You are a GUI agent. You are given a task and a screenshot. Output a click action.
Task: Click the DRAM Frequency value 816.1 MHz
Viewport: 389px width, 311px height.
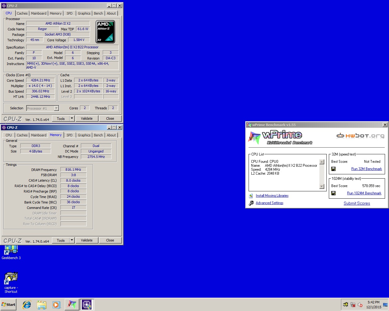(73, 169)
